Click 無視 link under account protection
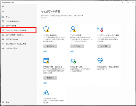 click(x=72, y=51)
